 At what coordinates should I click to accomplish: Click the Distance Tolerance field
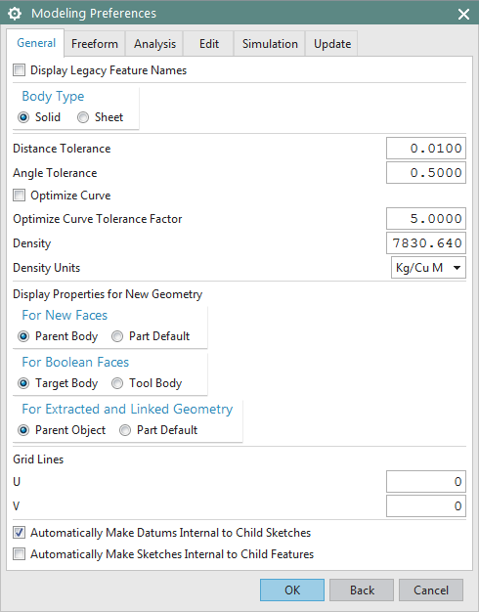426,149
